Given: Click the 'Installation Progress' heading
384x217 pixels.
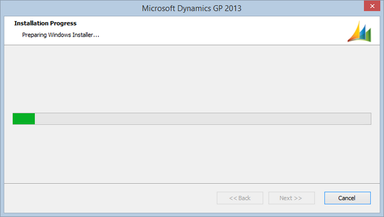Looking at the screenshot, I should (x=46, y=23).
